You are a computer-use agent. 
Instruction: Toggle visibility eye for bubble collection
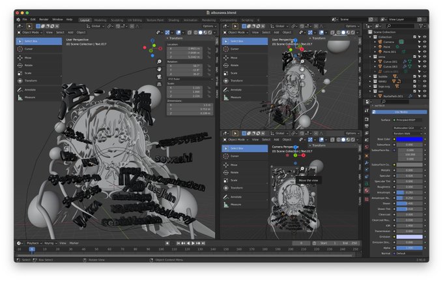[424, 76]
